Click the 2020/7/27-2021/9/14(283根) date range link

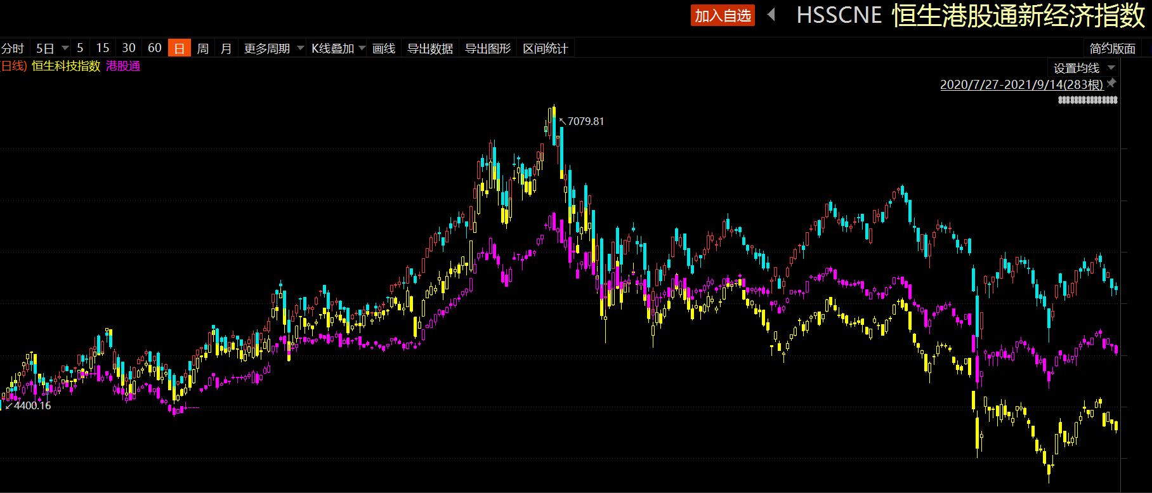(x=1022, y=84)
